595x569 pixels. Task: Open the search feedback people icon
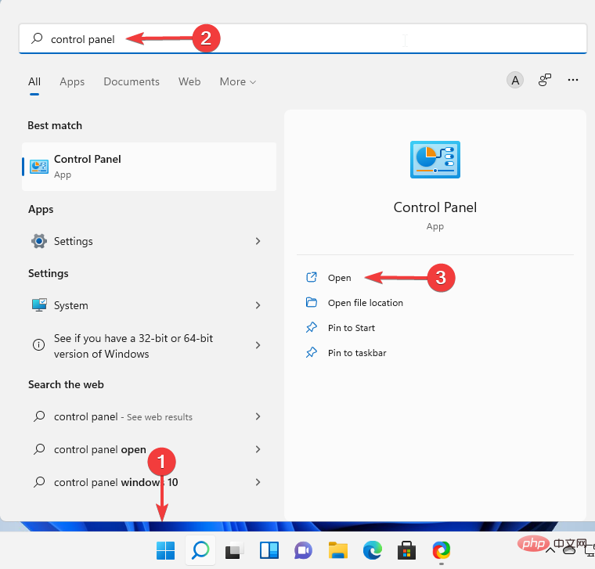(545, 80)
